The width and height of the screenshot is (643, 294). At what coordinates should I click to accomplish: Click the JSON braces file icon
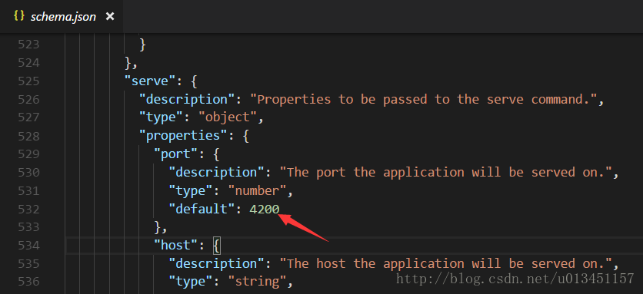click(19, 16)
